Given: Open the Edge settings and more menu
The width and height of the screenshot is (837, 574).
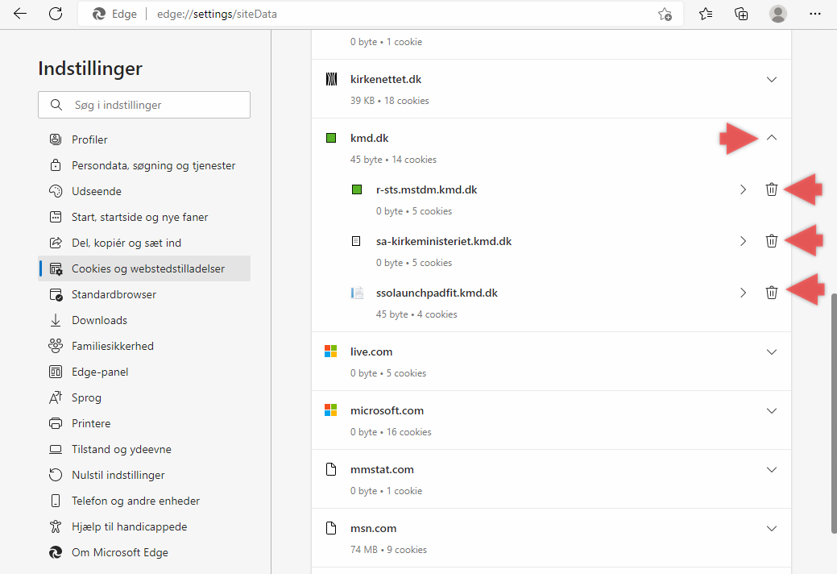Looking at the screenshot, I should click(814, 14).
